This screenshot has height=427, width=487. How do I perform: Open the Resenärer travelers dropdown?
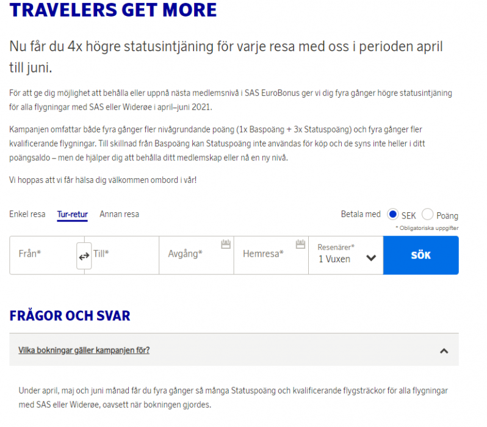click(345, 254)
